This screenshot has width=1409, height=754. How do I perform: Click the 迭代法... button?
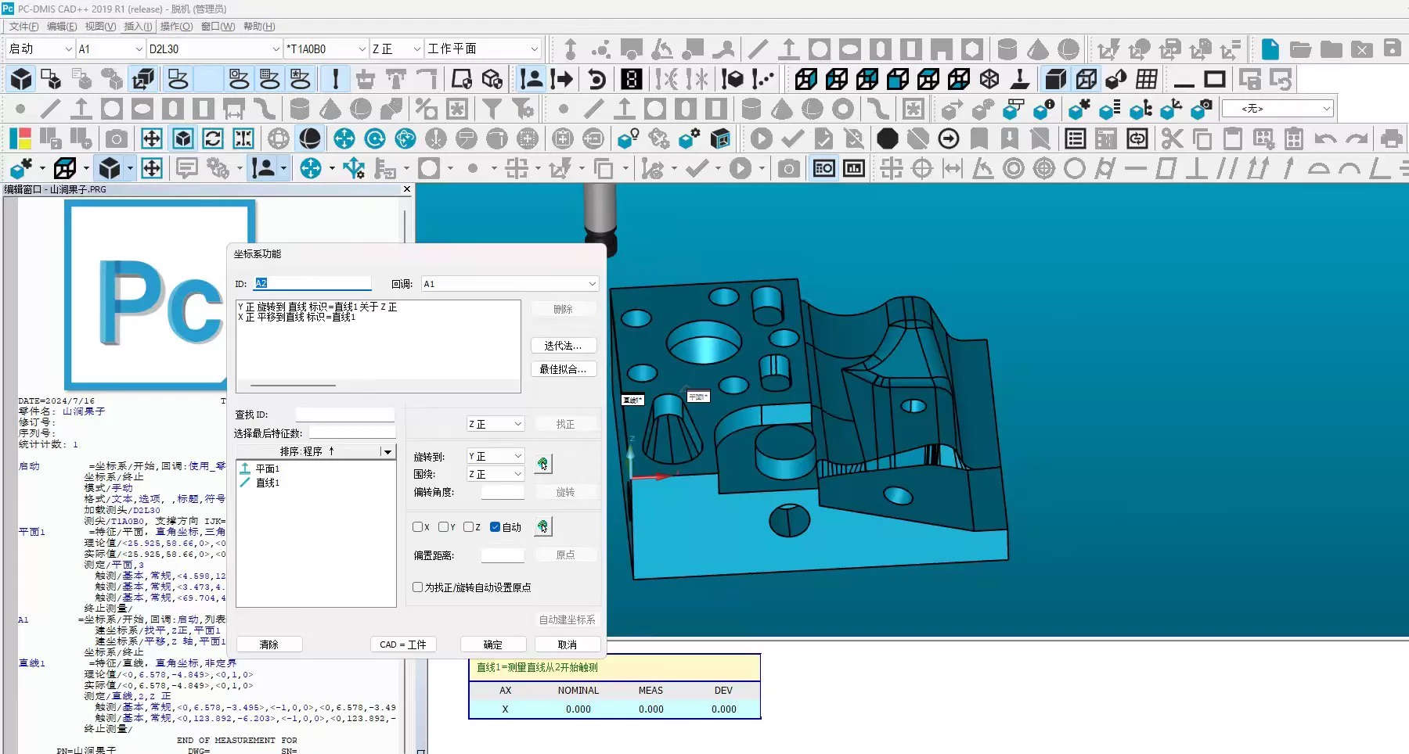pyautogui.click(x=563, y=346)
